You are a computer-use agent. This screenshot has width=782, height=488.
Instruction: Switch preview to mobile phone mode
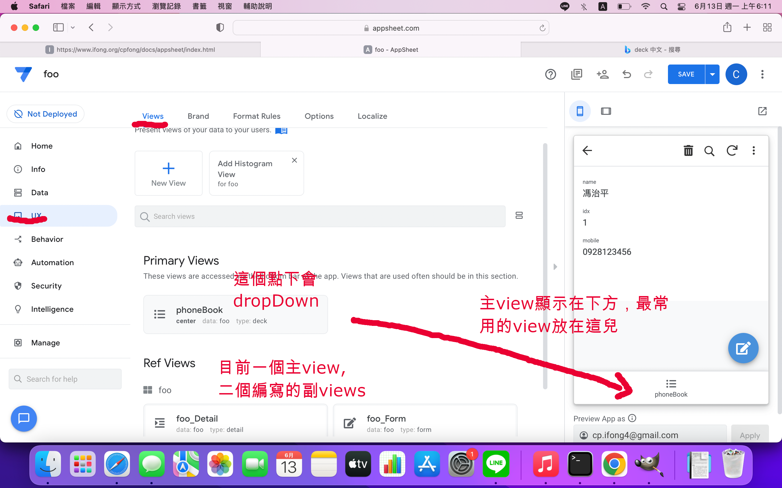click(580, 111)
